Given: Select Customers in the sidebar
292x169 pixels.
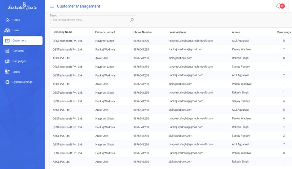Looking at the screenshot, I should pyautogui.click(x=23, y=41).
